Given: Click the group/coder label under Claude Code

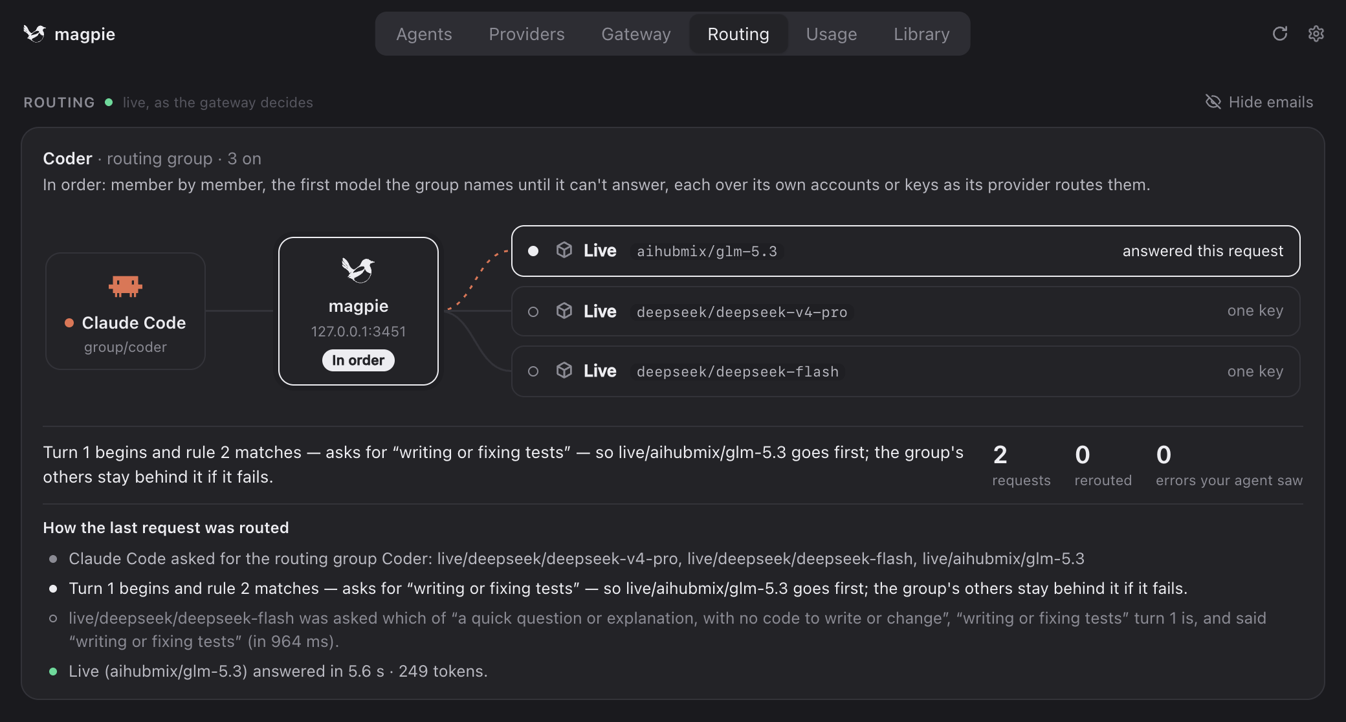Looking at the screenshot, I should 126,347.
